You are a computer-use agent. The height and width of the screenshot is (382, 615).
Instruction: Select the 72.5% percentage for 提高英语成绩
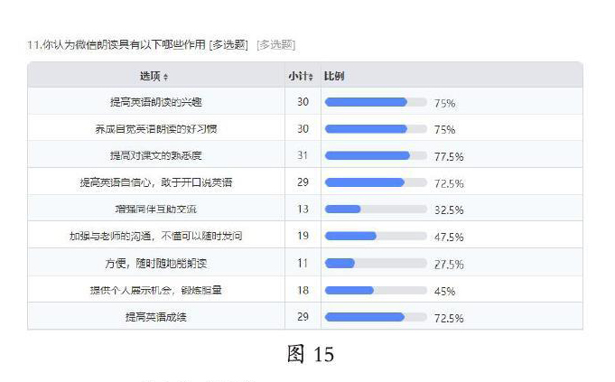pyautogui.click(x=449, y=318)
